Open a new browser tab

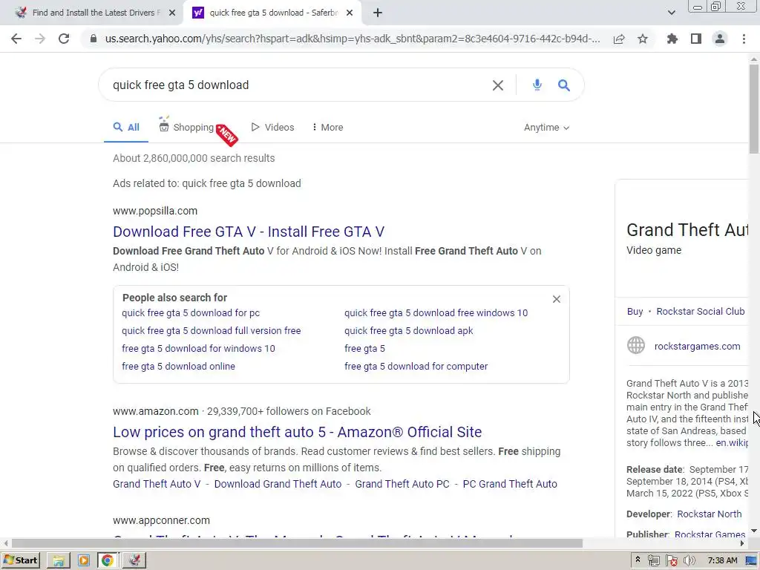(x=378, y=13)
